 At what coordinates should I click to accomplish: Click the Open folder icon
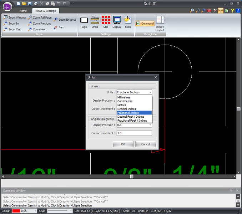tap(24, 4)
